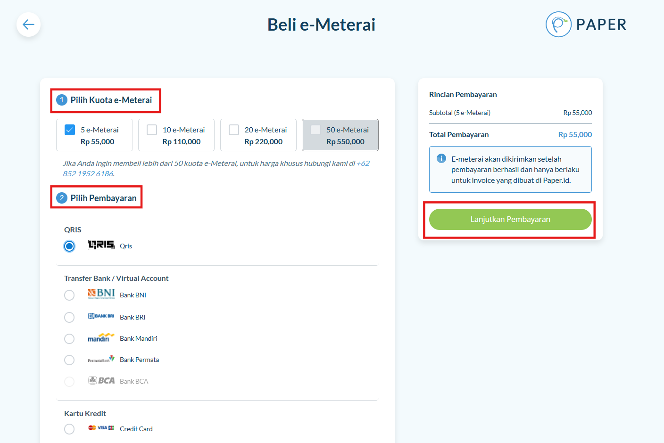Click the Bank Mandiri logo
Screen dimensions: 664x443
(101, 338)
